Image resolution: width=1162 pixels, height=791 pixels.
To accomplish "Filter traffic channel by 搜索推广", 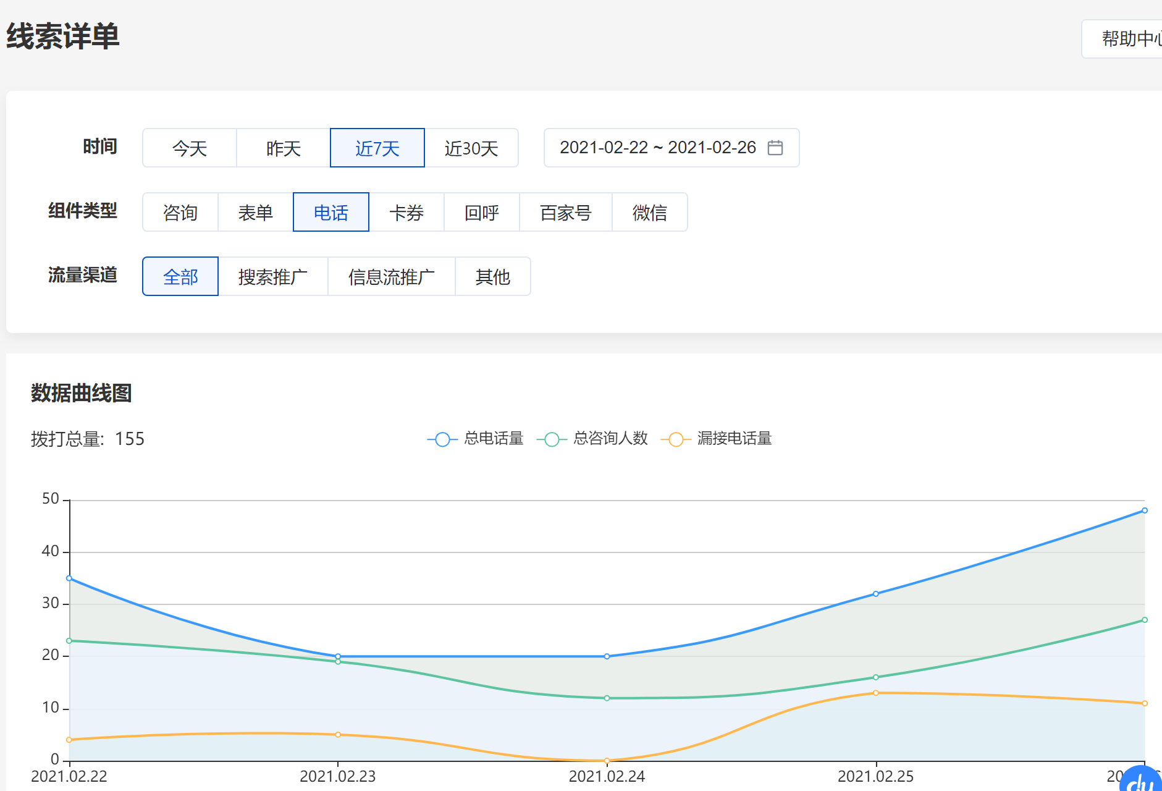I will [273, 276].
